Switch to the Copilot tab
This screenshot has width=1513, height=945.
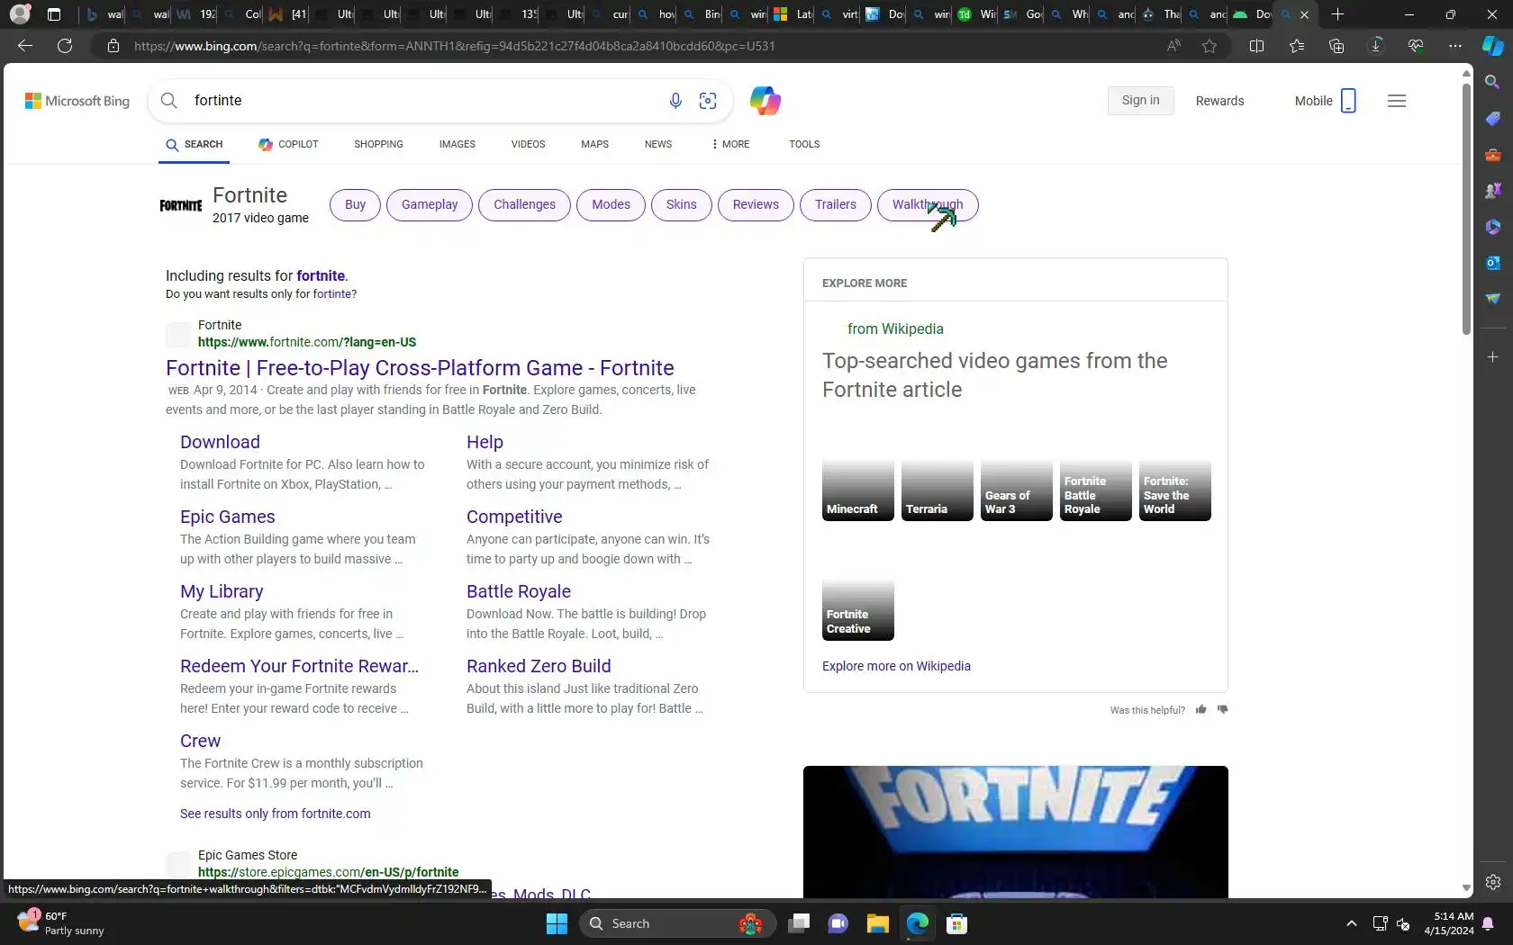coord(288,144)
